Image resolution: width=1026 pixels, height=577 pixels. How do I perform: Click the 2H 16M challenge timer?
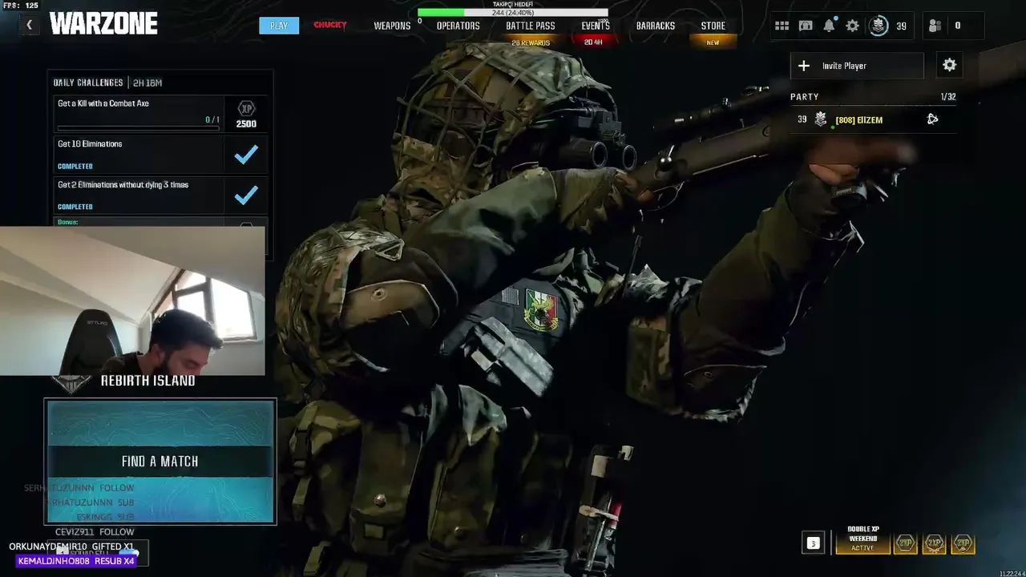[147, 83]
